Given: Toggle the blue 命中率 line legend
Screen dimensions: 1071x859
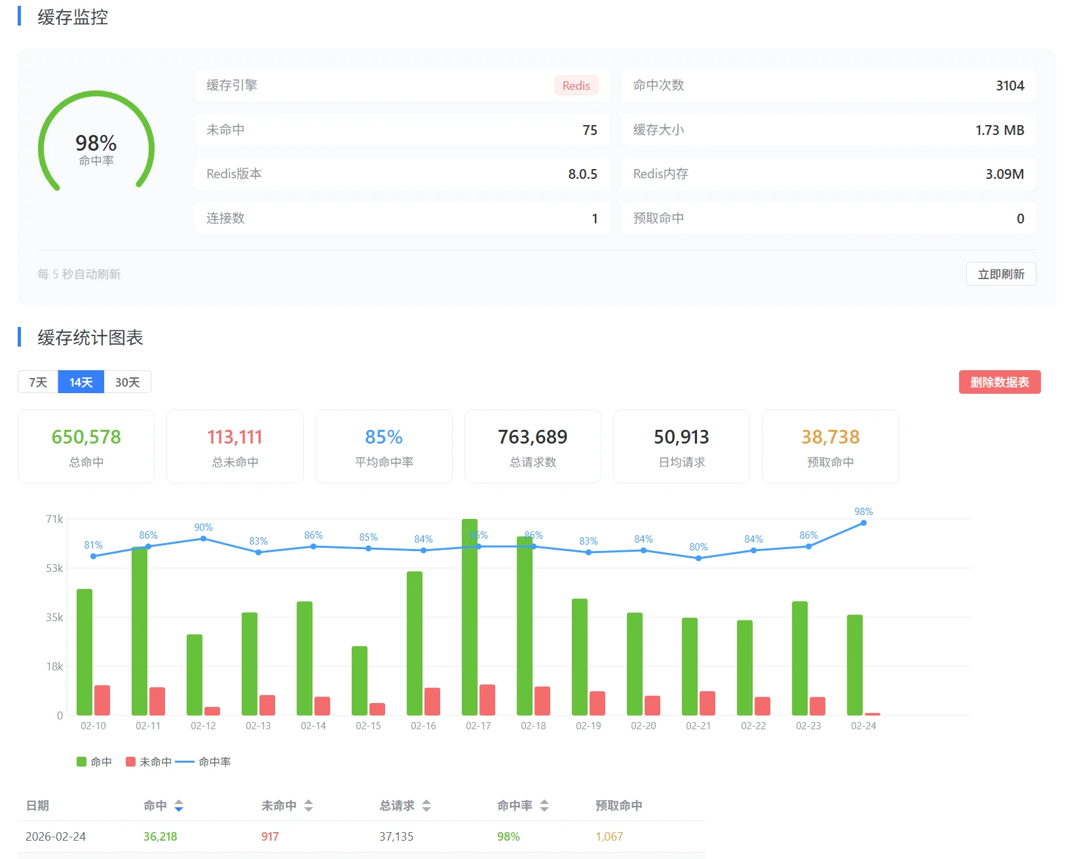Looking at the screenshot, I should [203, 761].
